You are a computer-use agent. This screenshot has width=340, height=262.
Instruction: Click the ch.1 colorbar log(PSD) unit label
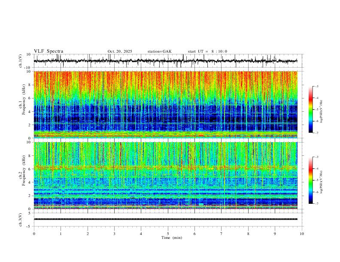[322, 112]
